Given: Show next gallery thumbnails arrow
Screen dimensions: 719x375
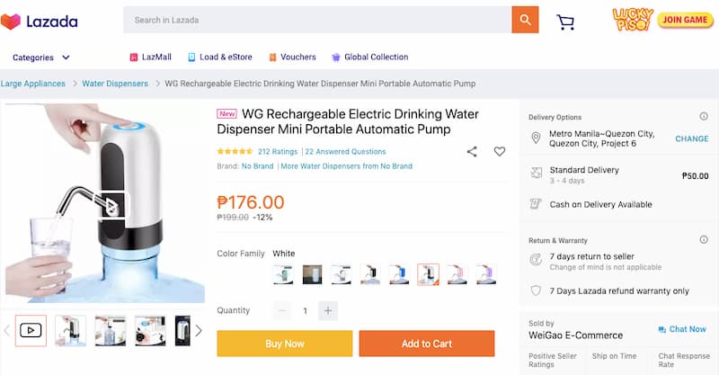Looking at the screenshot, I should tap(199, 330).
